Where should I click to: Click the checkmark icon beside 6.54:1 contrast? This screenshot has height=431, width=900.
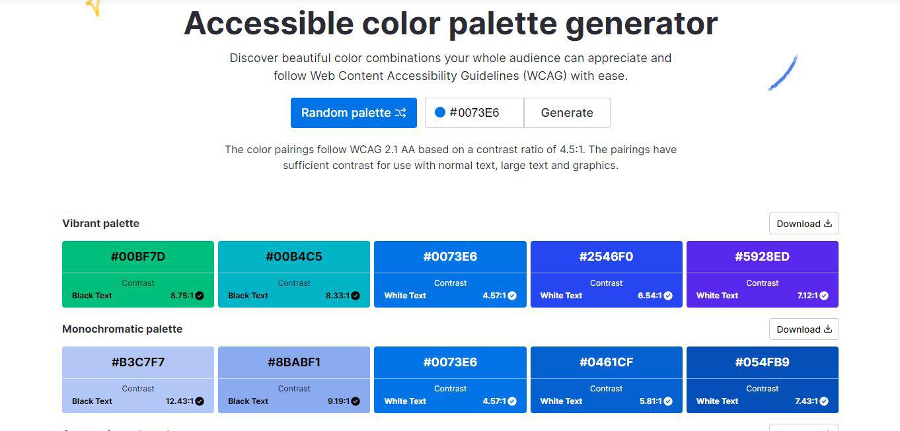(x=668, y=296)
